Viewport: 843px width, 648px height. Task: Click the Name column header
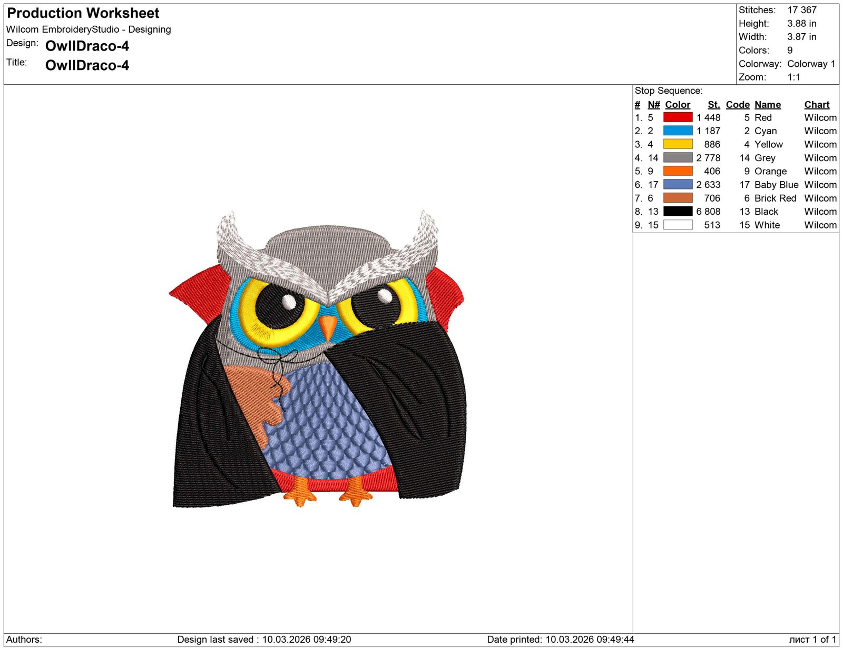(x=768, y=105)
